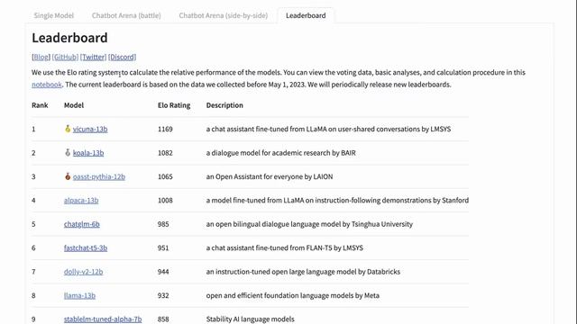This screenshot has width=577, height=324.
Task: Open the alpaca-13b model link
Action: 81,200
